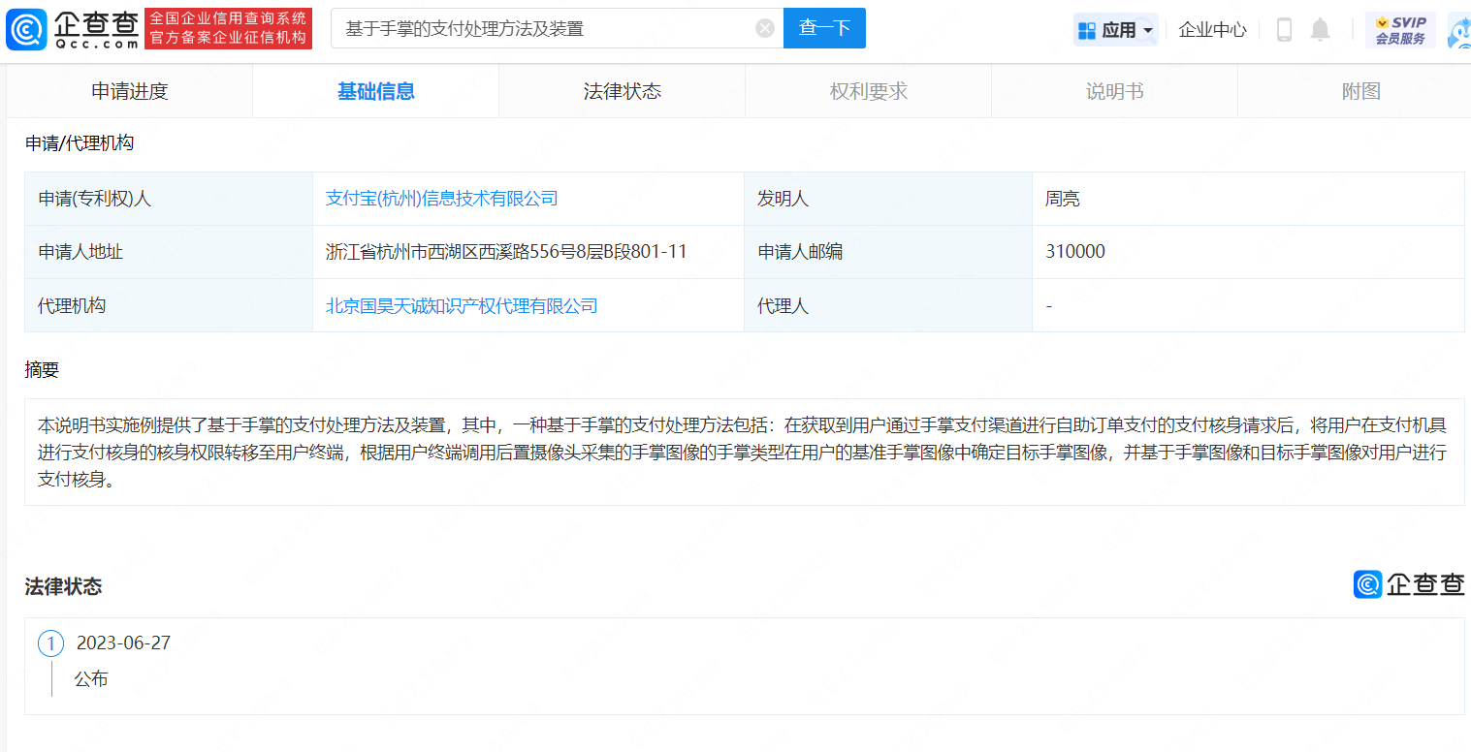The width and height of the screenshot is (1471, 752).
Task: Click the user avatar icon at top right
Action: [x=1459, y=30]
